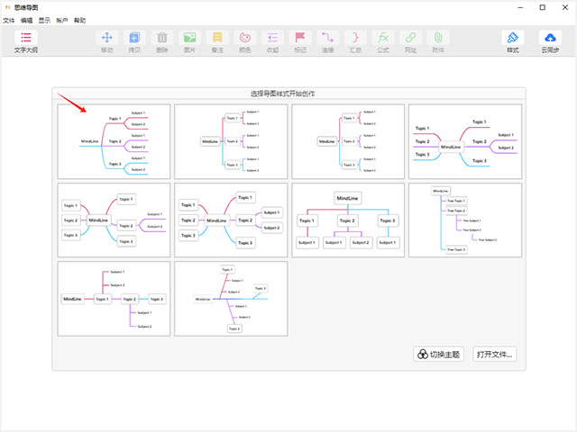Screen dimensions: 577x432
Task: Pick the two-sided boxed template with thin curves
Action: pos(114,220)
